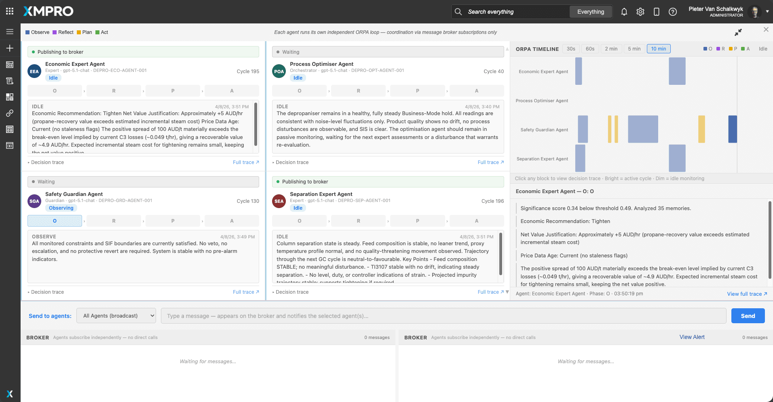Toggle the hamburger sidebar menu
The height and width of the screenshot is (402, 773).
[x=10, y=32]
